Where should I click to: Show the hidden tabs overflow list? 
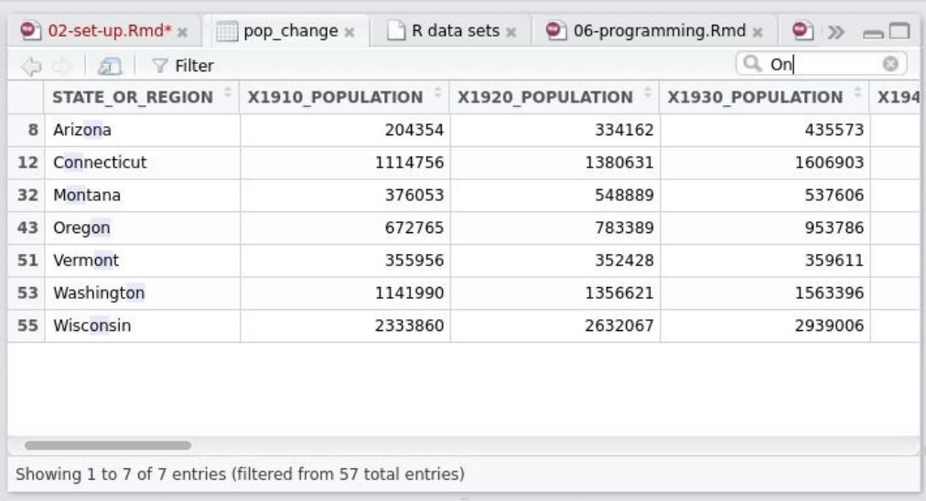(x=834, y=31)
